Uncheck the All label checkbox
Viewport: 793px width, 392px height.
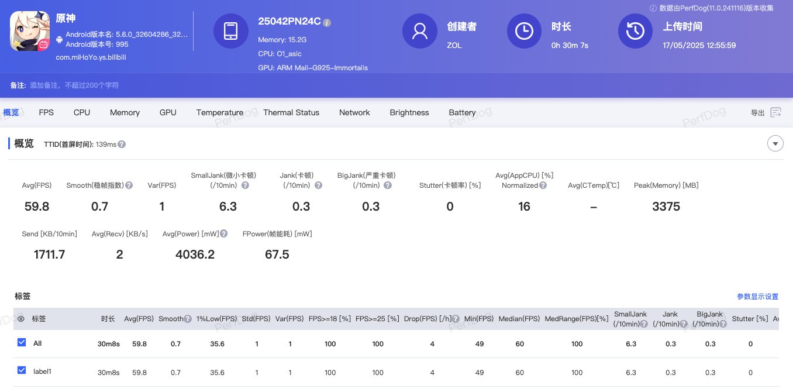(22, 343)
